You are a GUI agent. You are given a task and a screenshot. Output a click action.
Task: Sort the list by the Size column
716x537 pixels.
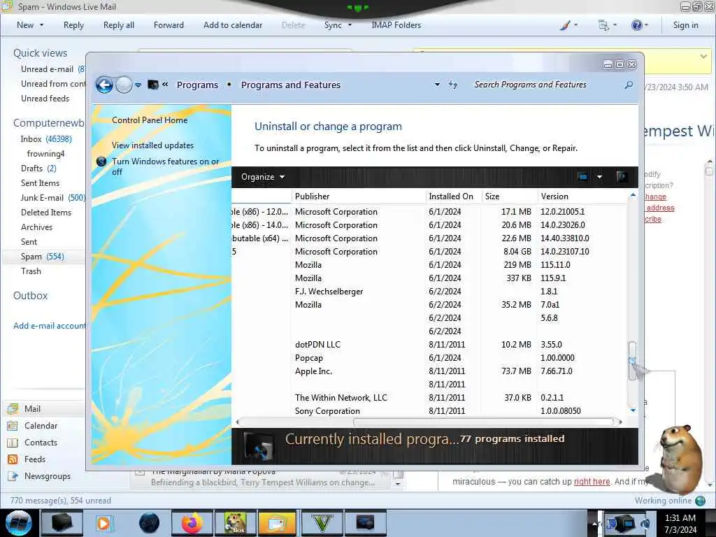(x=509, y=196)
